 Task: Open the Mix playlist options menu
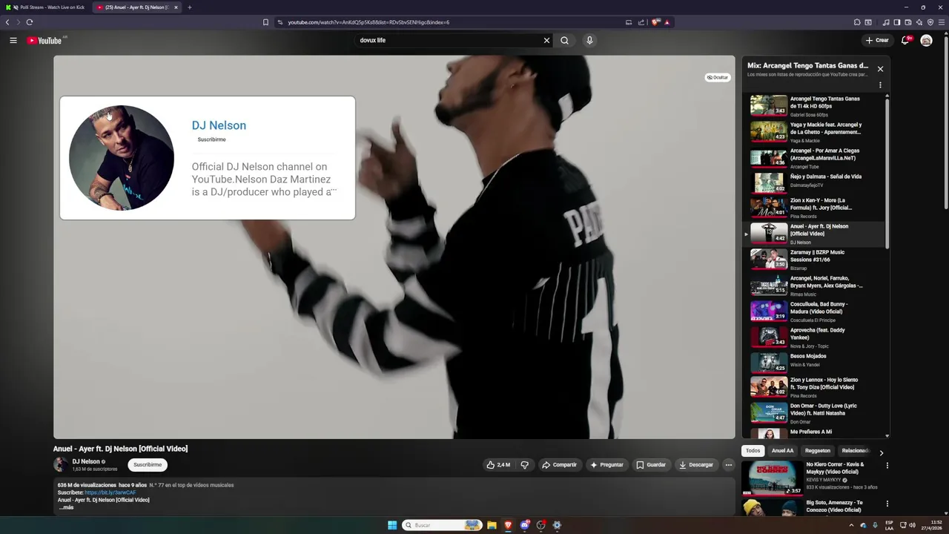point(880,85)
